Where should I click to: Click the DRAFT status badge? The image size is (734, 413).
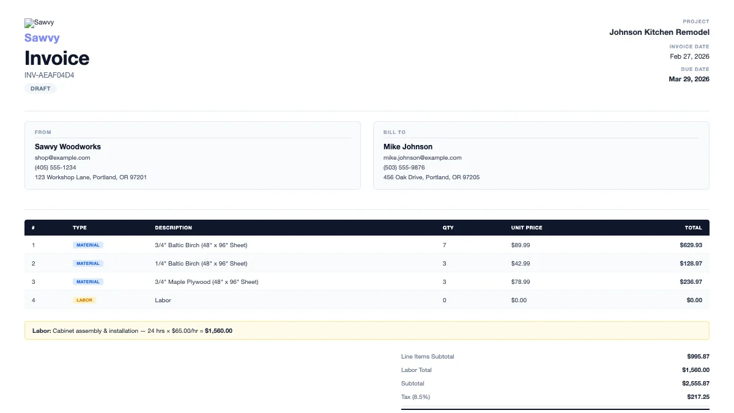(40, 88)
